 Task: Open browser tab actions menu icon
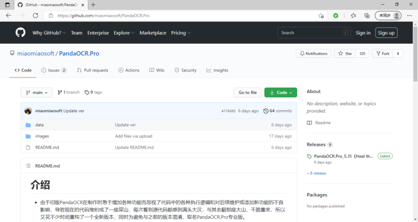(x=7, y=5)
